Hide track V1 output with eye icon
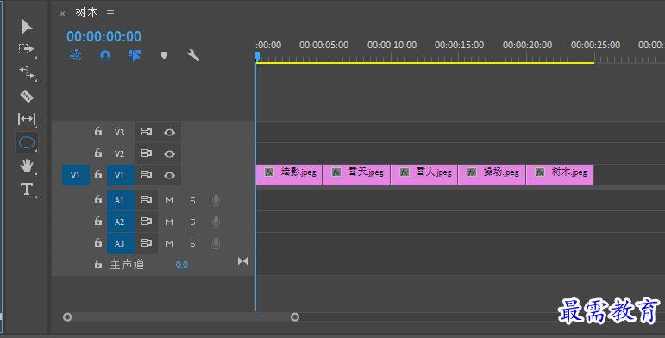 [x=169, y=175]
